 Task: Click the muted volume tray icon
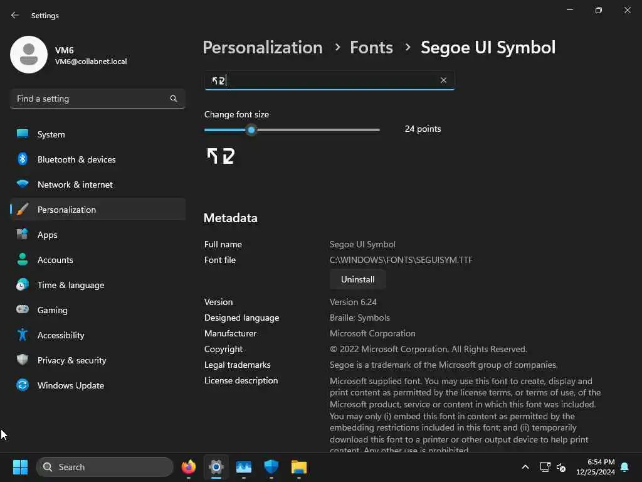click(x=561, y=467)
